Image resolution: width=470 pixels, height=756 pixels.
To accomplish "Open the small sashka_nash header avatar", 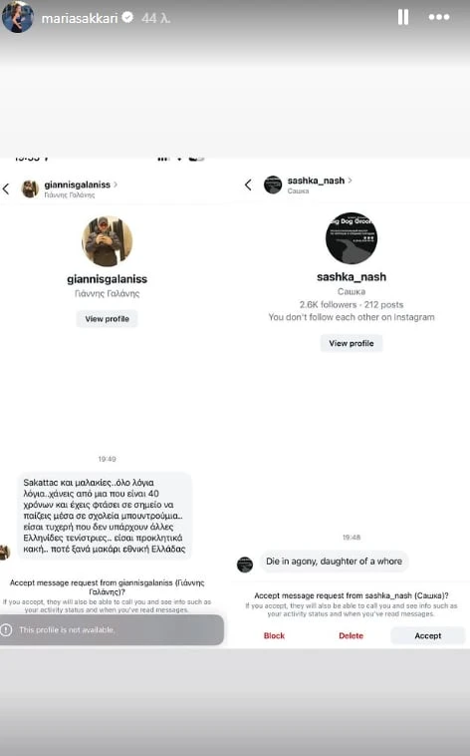I will [273, 185].
